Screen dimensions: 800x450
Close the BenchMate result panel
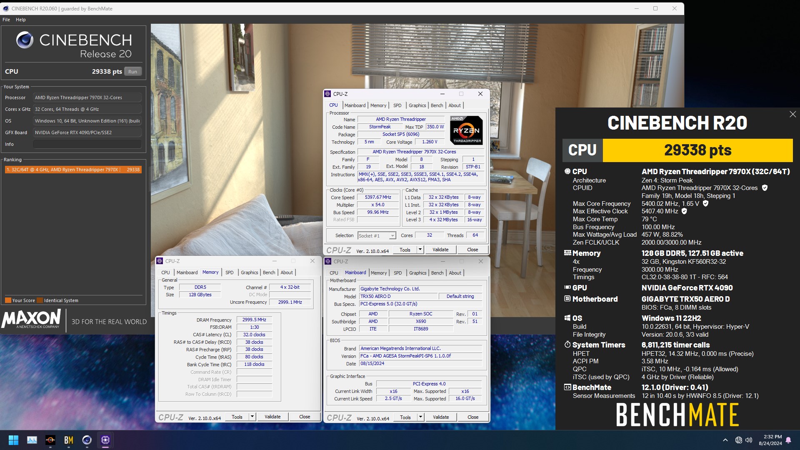[792, 114]
